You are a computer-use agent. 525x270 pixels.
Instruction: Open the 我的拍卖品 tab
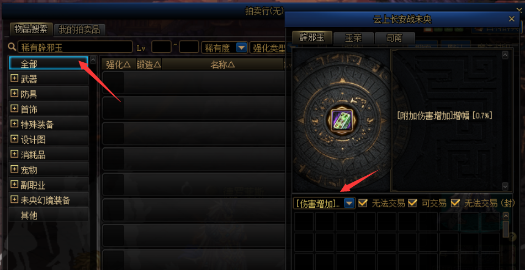(x=79, y=30)
